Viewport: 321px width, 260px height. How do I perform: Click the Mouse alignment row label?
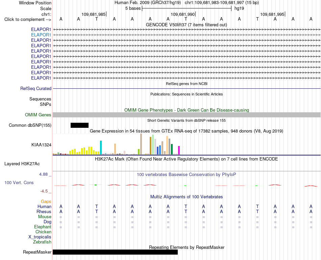(x=45, y=217)
